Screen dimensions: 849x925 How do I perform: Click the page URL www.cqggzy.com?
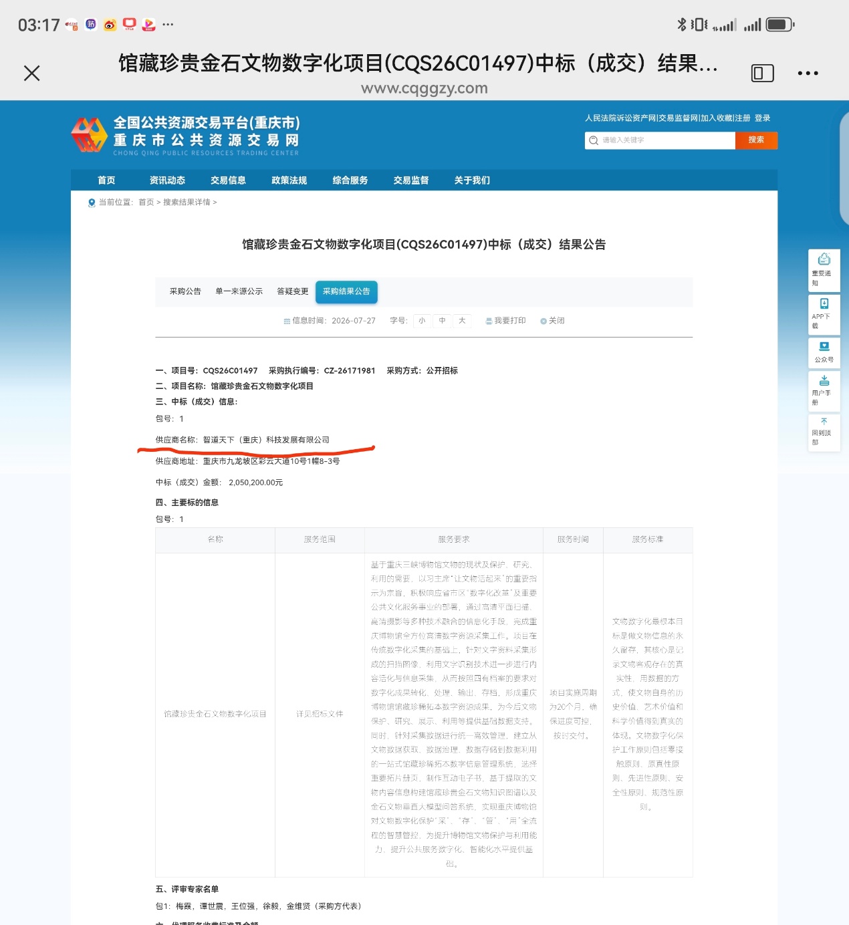424,88
